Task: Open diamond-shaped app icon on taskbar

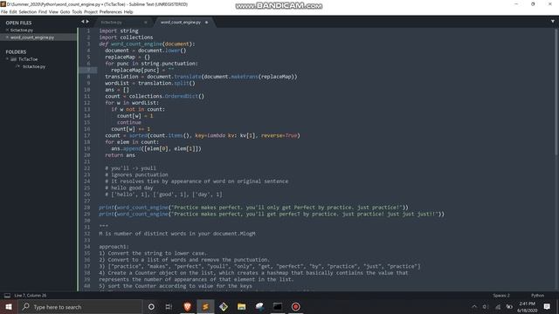Action: (224, 306)
